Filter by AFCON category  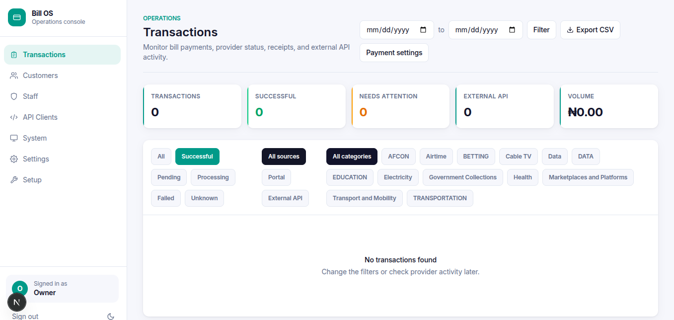[398, 157]
